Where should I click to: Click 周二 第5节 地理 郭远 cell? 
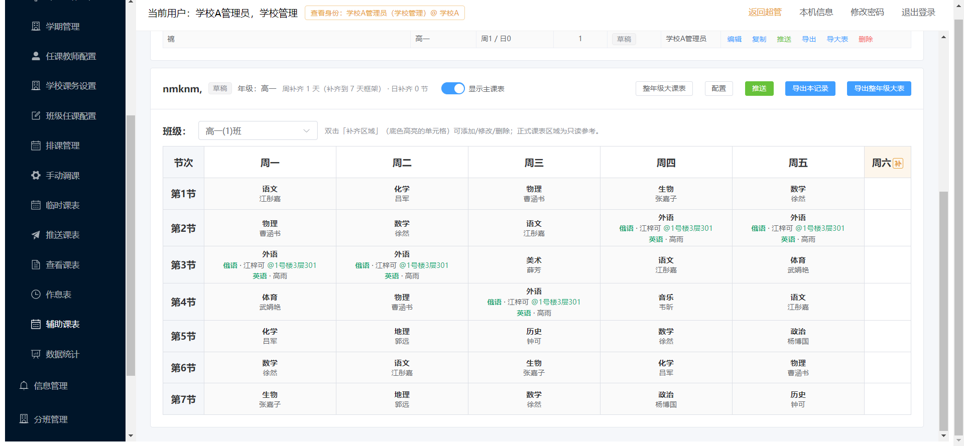[x=402, y=336]
